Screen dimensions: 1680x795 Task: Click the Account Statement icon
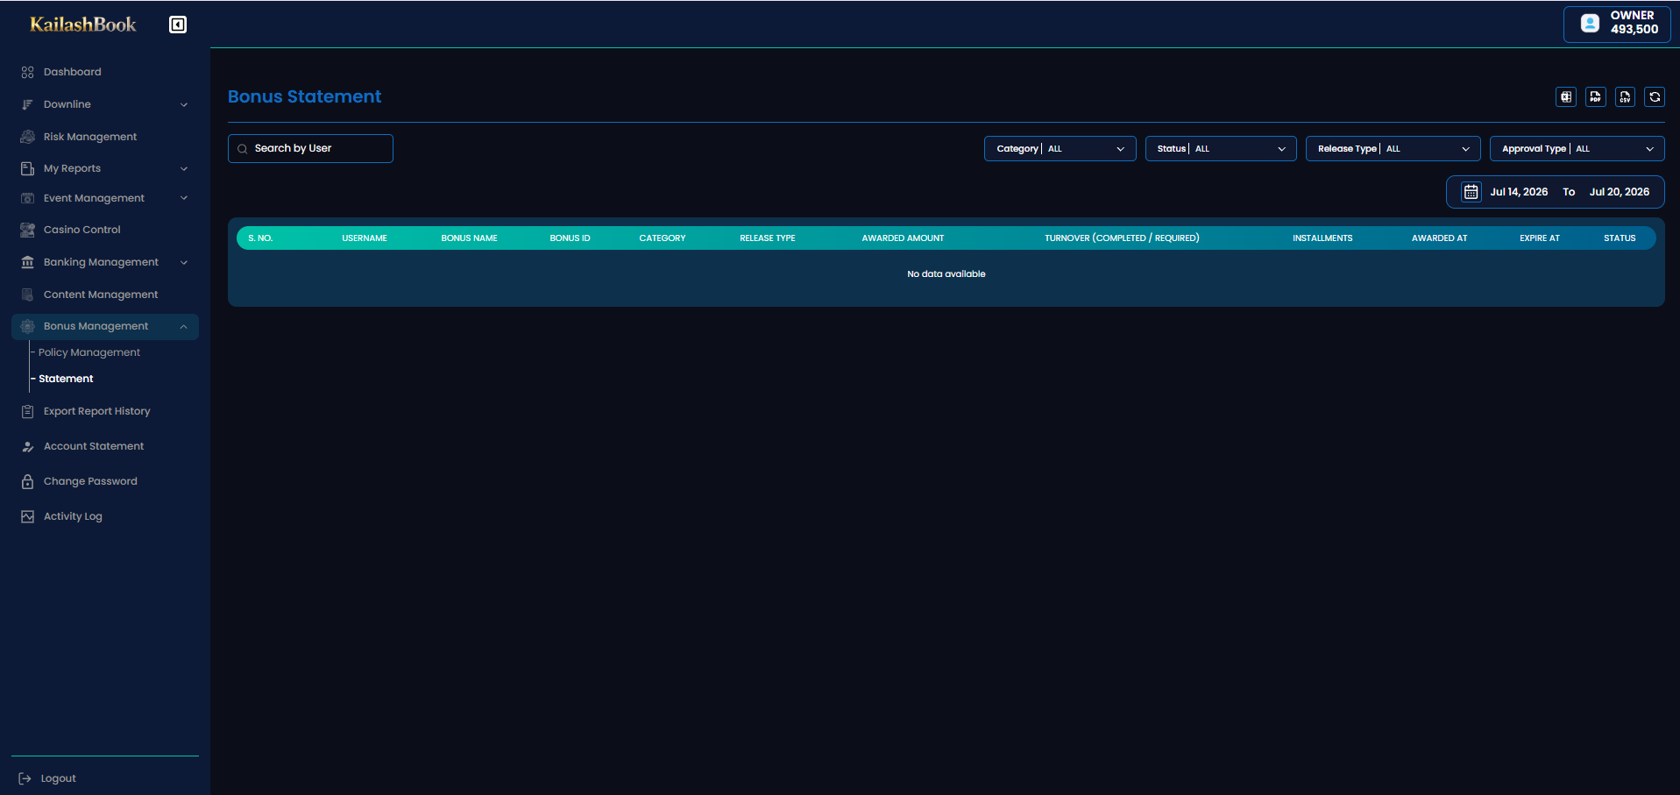coord(27,446)
